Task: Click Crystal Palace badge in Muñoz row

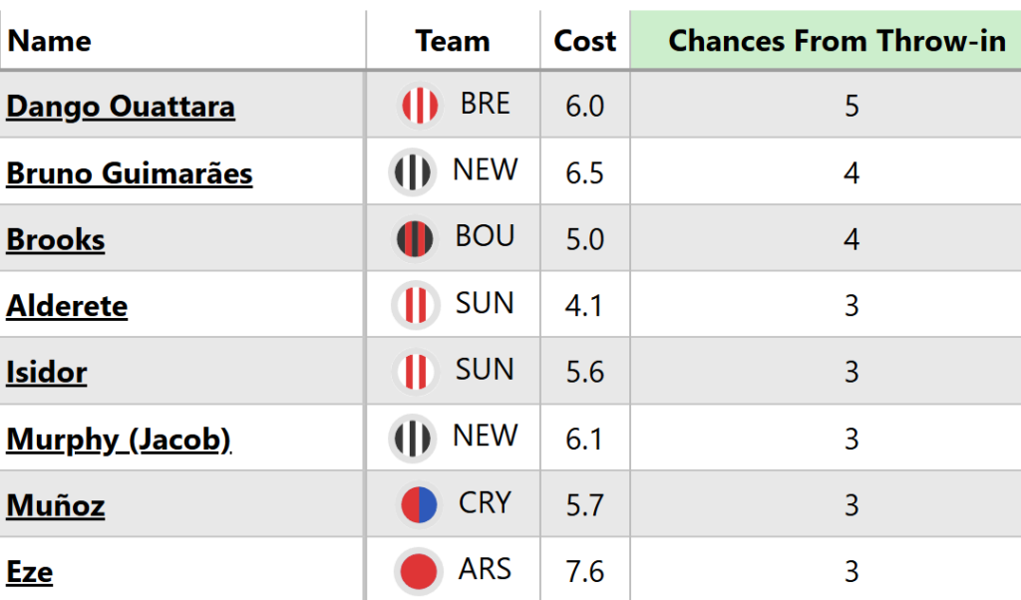Action: click(419, 505)
